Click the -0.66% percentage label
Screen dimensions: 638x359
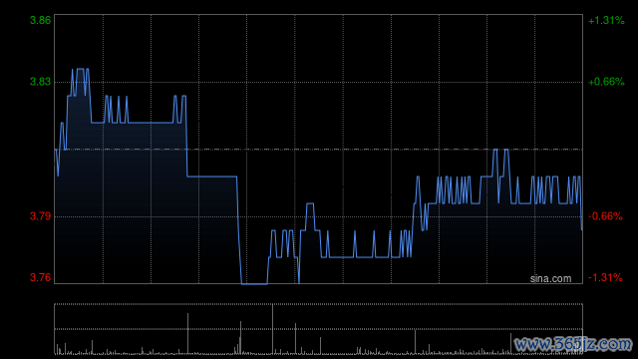click(605, 216)
